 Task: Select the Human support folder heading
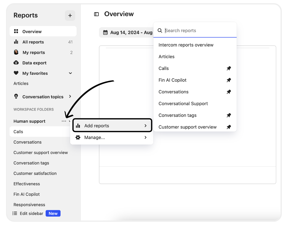(30, 121)
